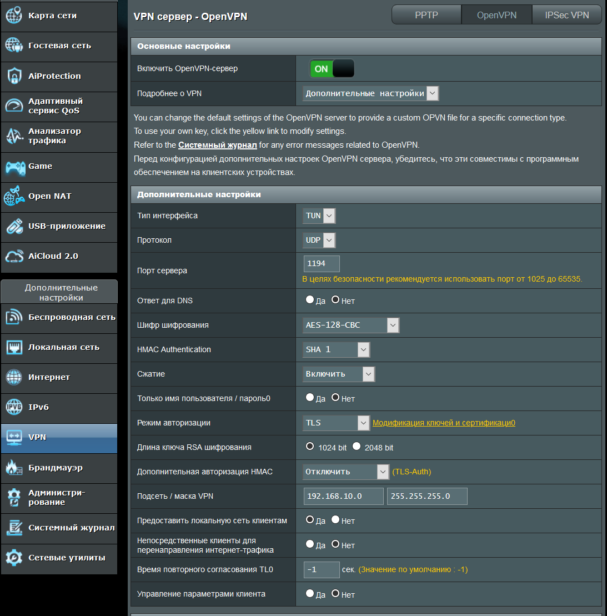Open Модификация ключей и сертификации link
The image size is (607, 616).
click(x=444, y=423)
